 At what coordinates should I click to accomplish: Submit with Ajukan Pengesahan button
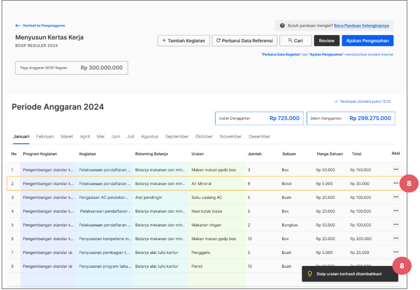(368, 41)
